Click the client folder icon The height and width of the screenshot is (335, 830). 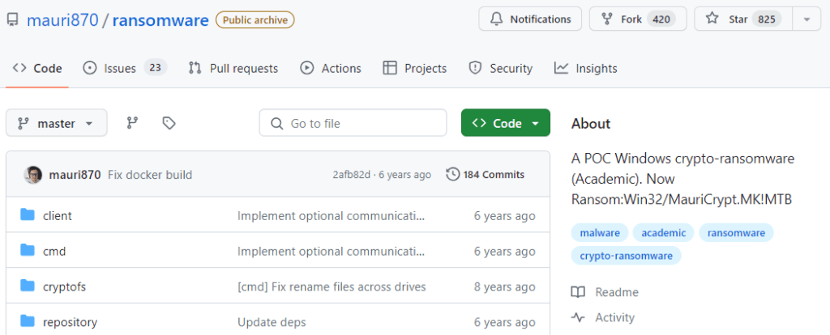pyautogui.click(x=28, y=215)
